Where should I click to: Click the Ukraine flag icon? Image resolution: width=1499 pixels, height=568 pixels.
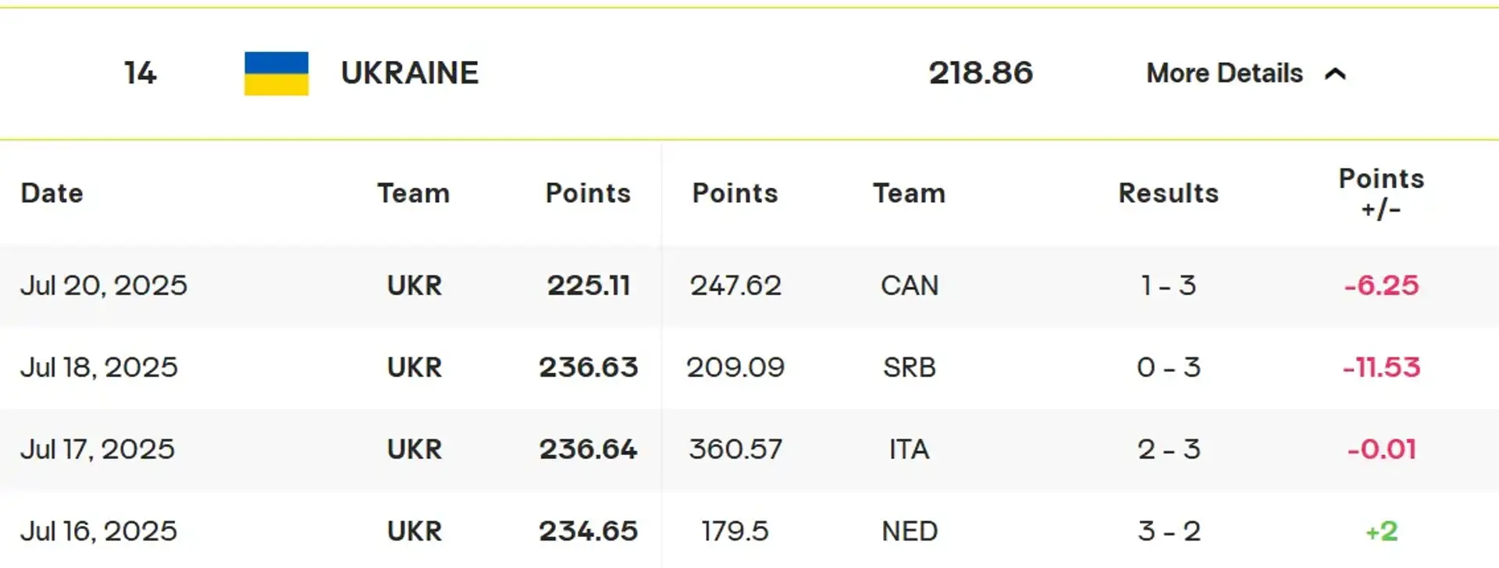point(276,73)
